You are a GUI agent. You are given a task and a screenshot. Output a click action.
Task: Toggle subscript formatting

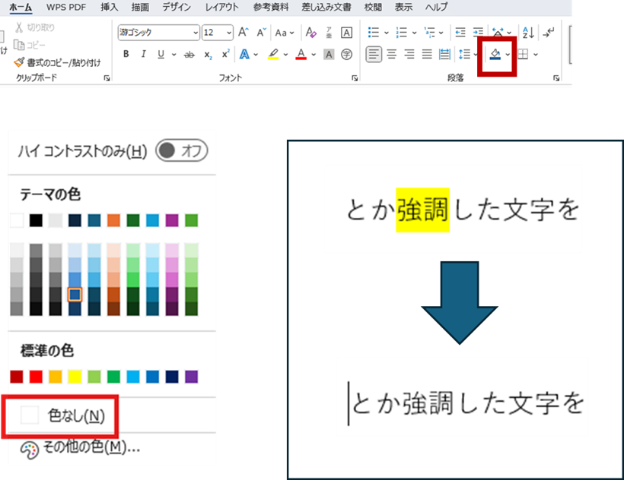click(x=207, y=53)
